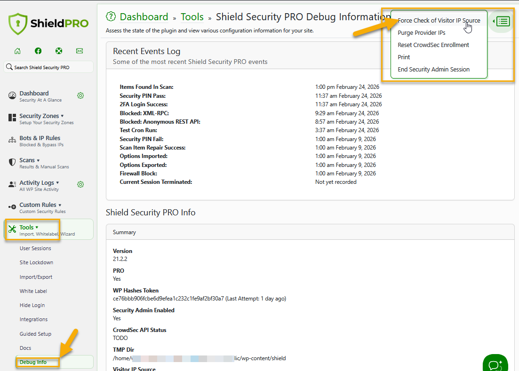Click the Firewall Block event label
519x371 pixels.
(138, 174)
